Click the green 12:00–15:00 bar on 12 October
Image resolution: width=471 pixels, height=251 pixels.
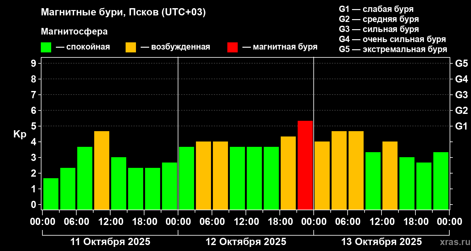pyautogui.click(x=254, y=178)
